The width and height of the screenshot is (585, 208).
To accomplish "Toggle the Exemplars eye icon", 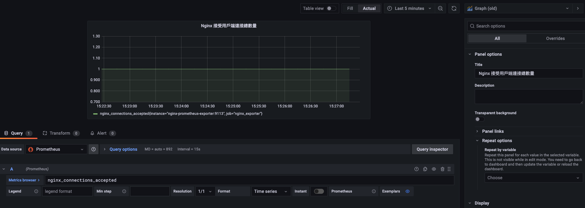I will pos(408,191).
